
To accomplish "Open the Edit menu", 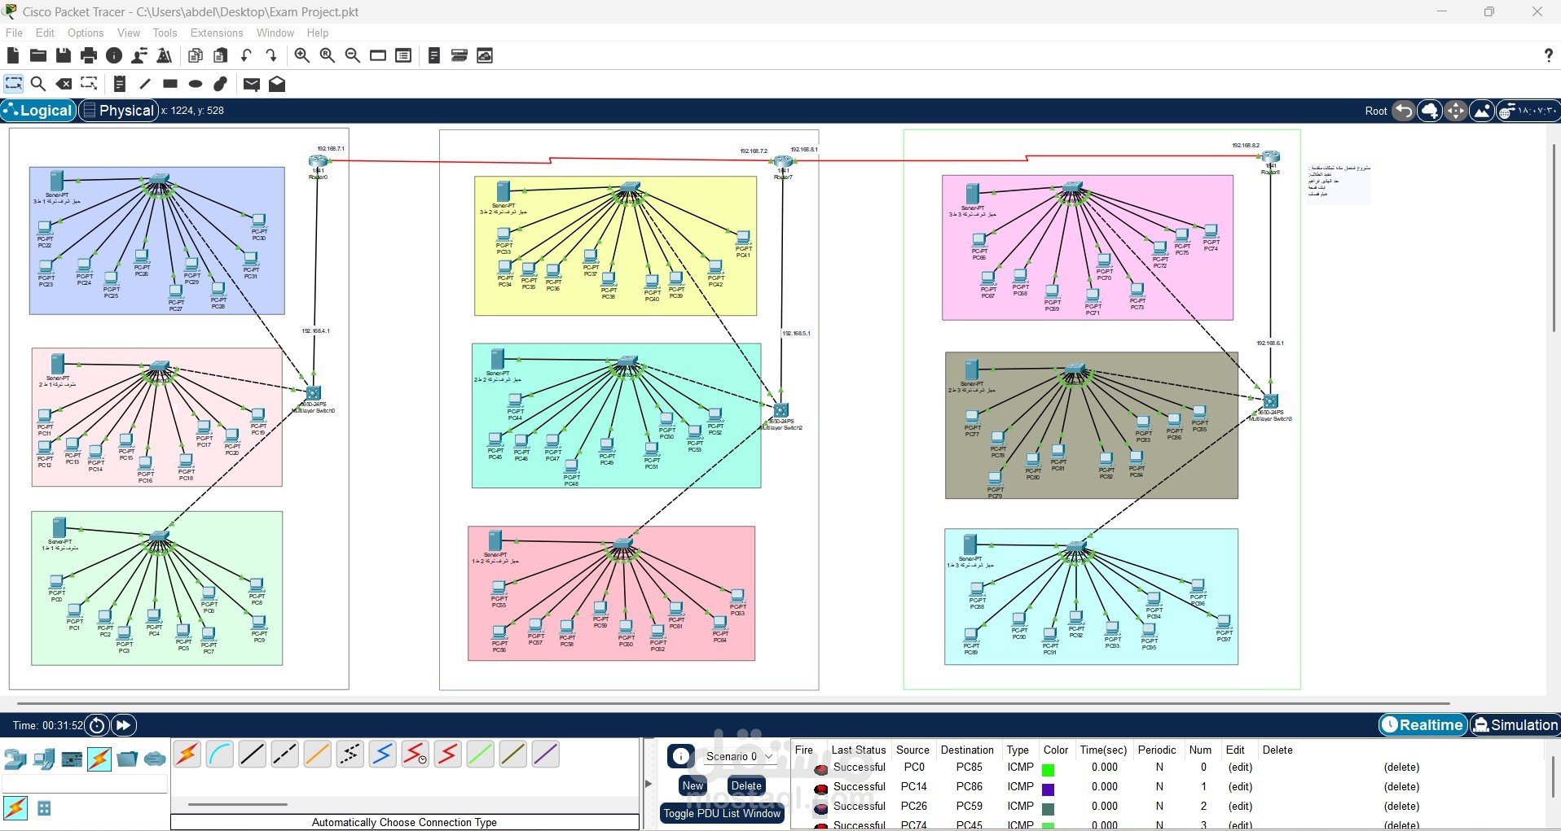I will 45,33.
